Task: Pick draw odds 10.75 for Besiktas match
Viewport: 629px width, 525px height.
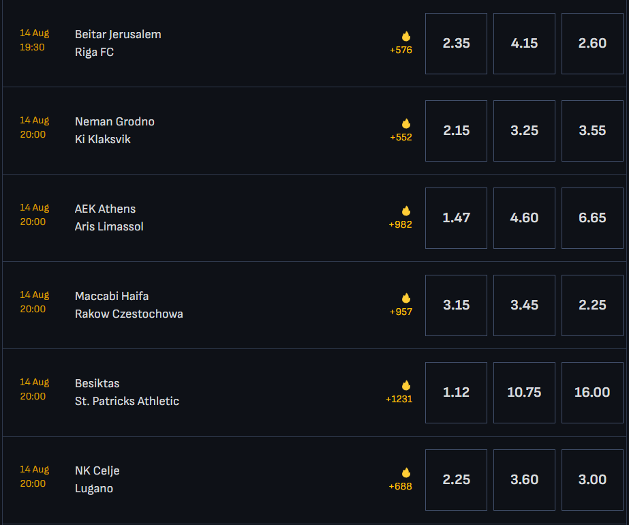Action: pos(524,393)
